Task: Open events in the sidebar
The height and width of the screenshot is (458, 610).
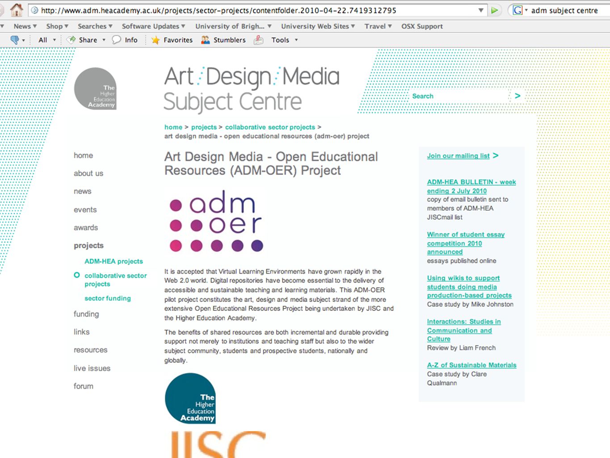Action: tap(85, 209)
